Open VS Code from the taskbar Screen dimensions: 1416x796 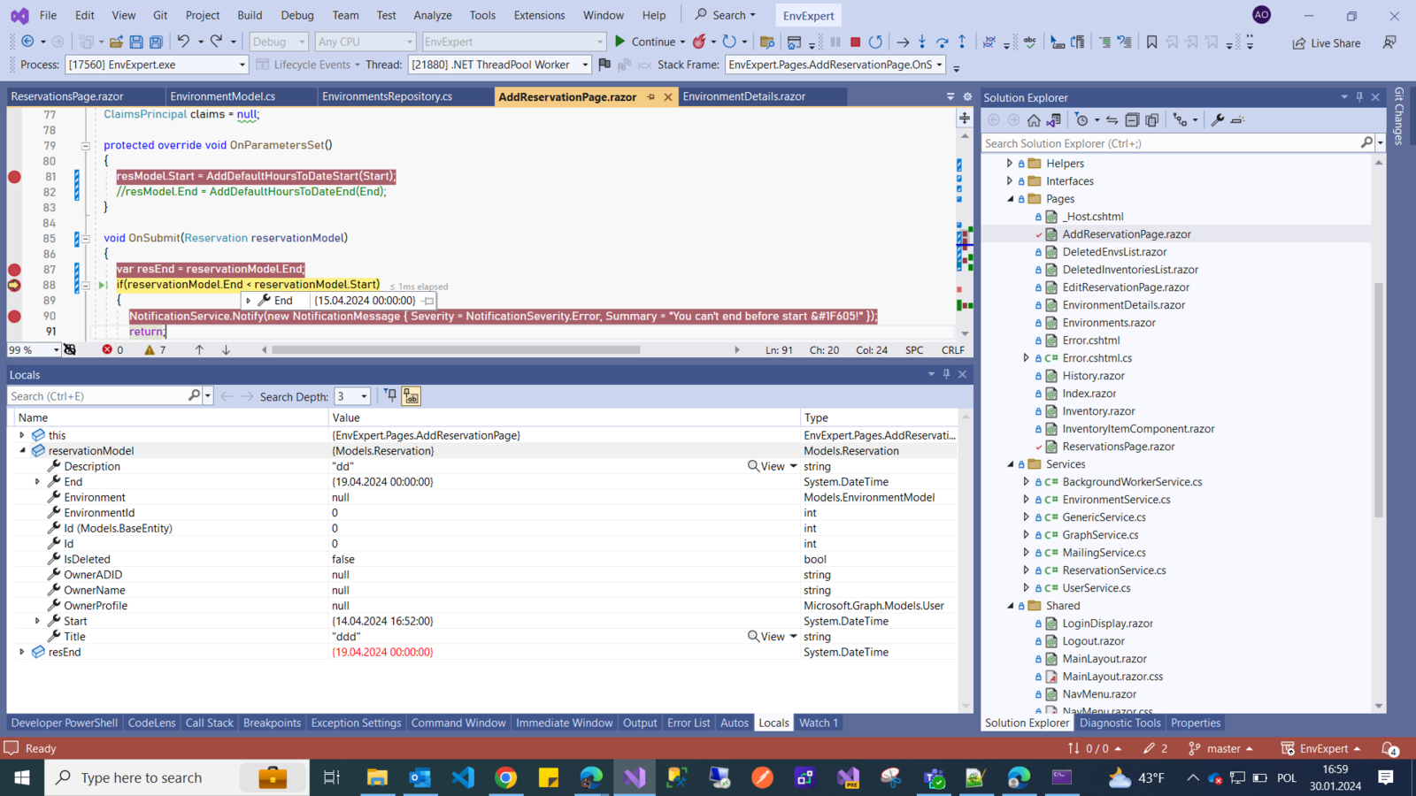click(463, 777)
